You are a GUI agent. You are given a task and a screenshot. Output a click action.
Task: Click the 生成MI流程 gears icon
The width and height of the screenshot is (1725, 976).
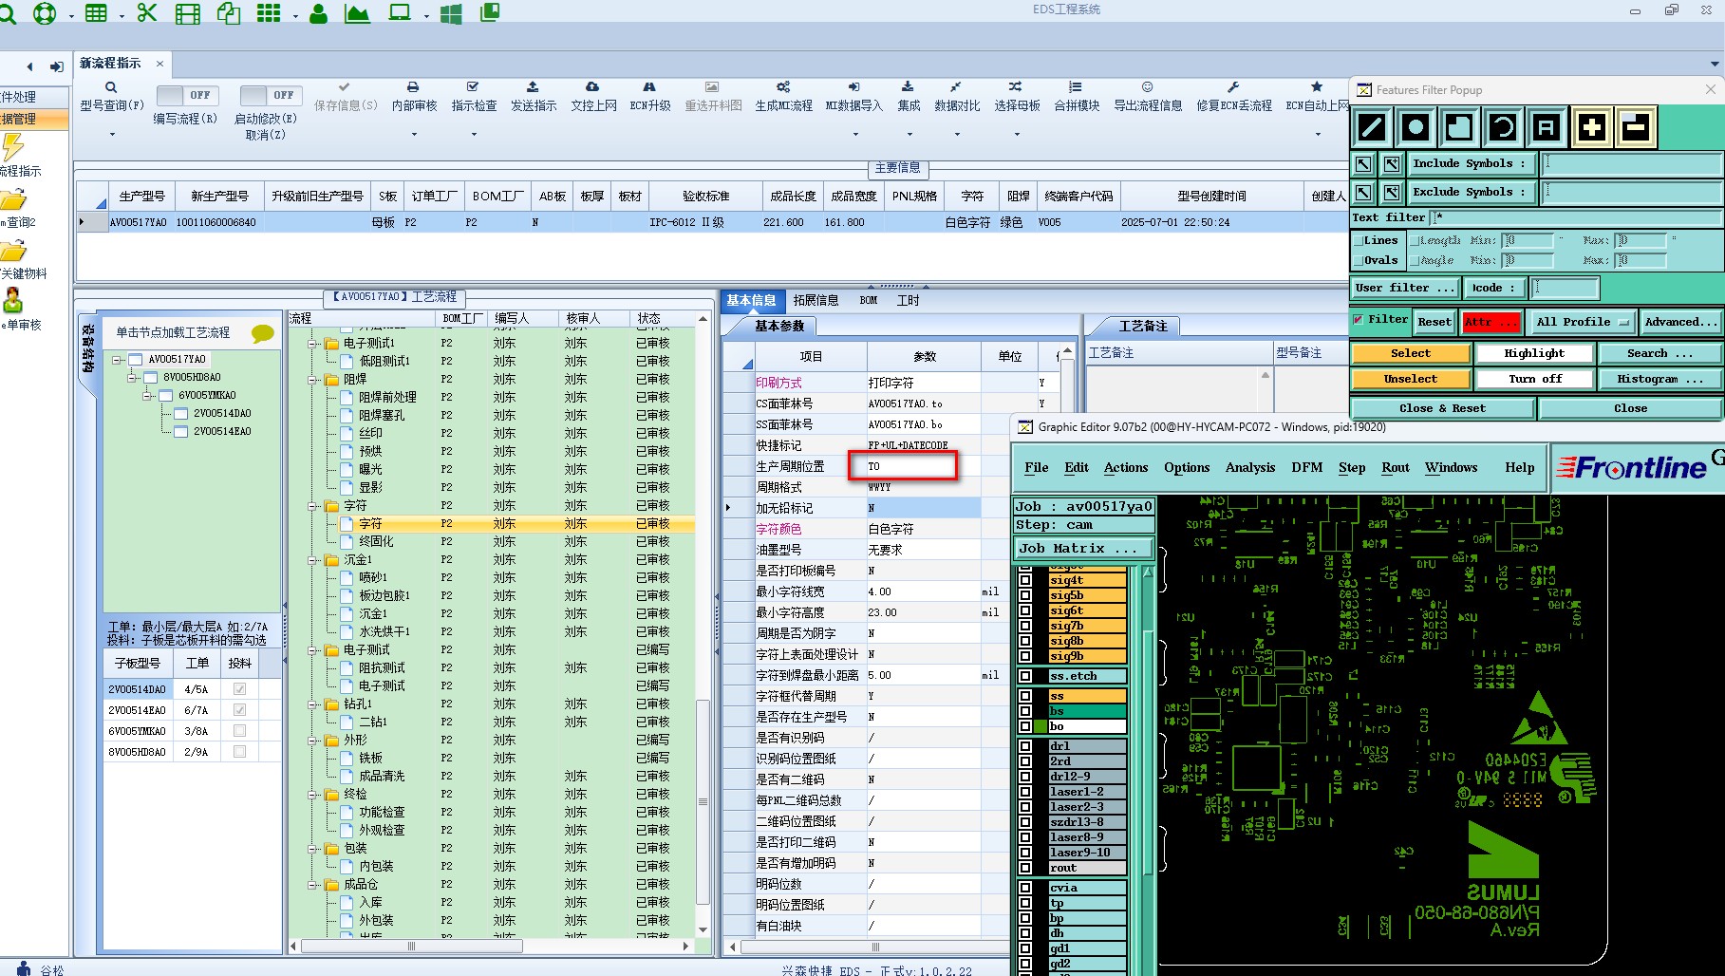783,87
